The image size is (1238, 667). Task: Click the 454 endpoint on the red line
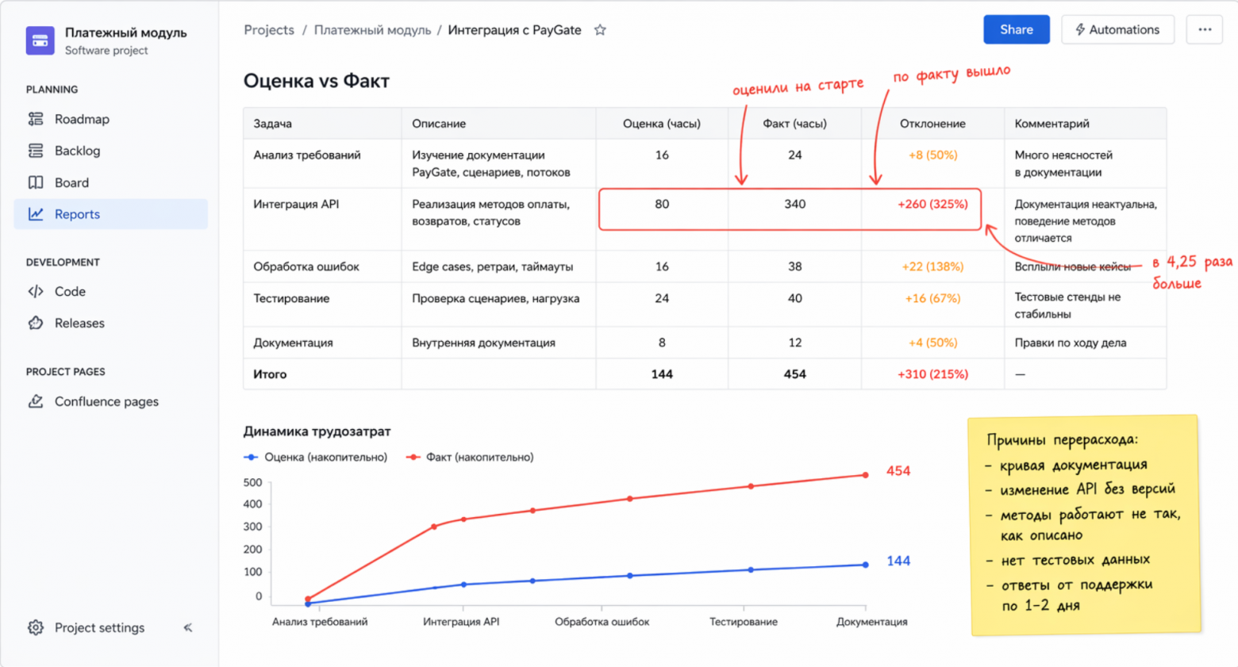[866, 474]
